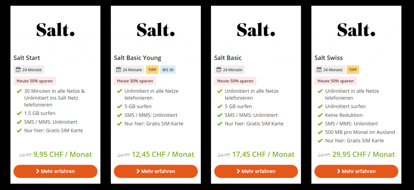Select Mehr erfahren on the Salt Basic plan
The height and width of the screenshot is (190, 414).
click(x=256, y=171)
